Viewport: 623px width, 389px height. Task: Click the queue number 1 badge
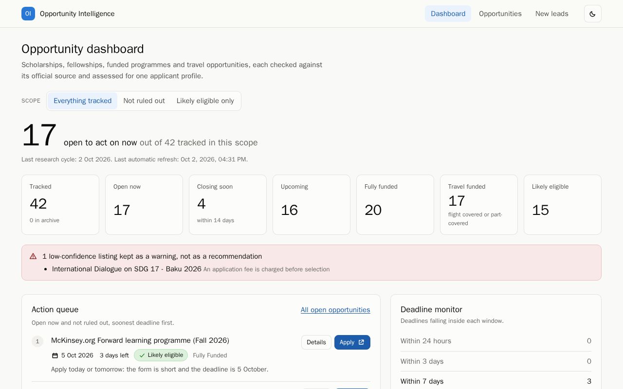pos(37,341)
